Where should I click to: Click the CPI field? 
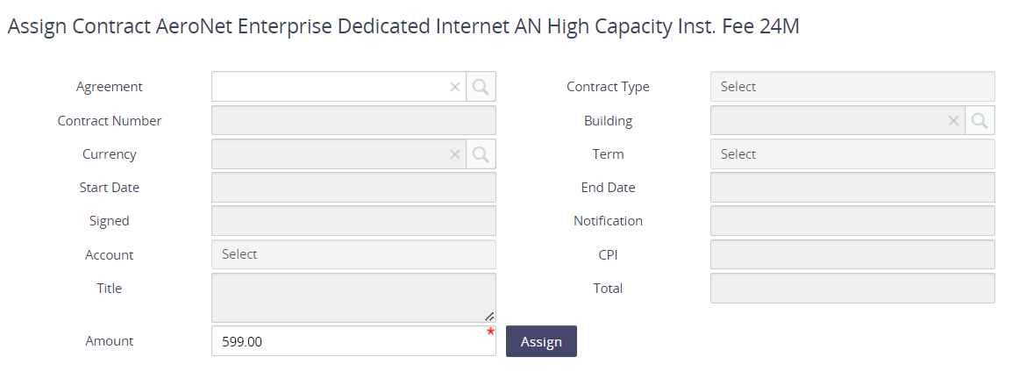click(852, 254)
